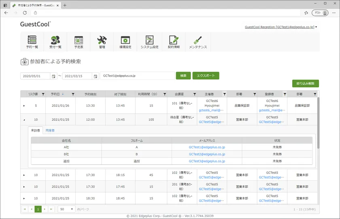Click the filter icon in 会議室 column
The width and height of the screenshot is (340, 219).
194,94
